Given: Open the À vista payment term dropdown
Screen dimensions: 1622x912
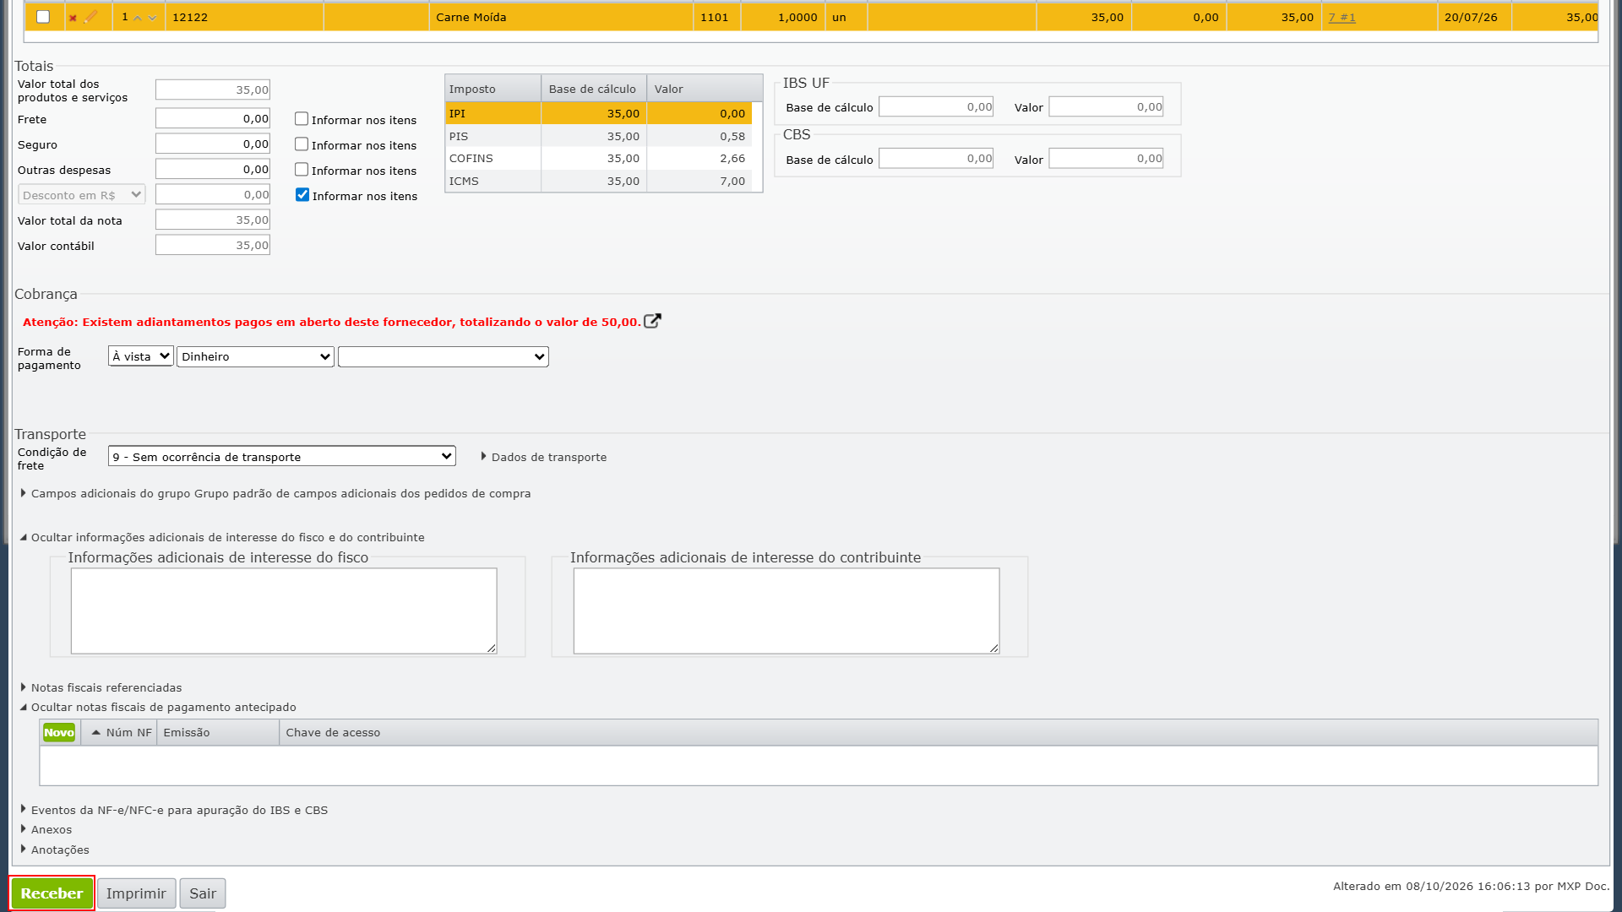Looking at the screenshot, I should 141,356.
